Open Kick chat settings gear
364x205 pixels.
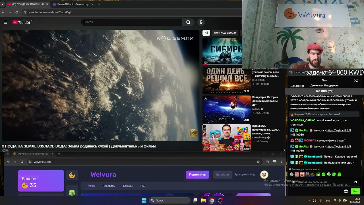[346, 191]
